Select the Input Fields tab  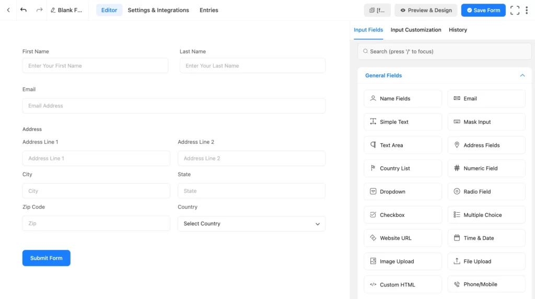coord(368,30)
